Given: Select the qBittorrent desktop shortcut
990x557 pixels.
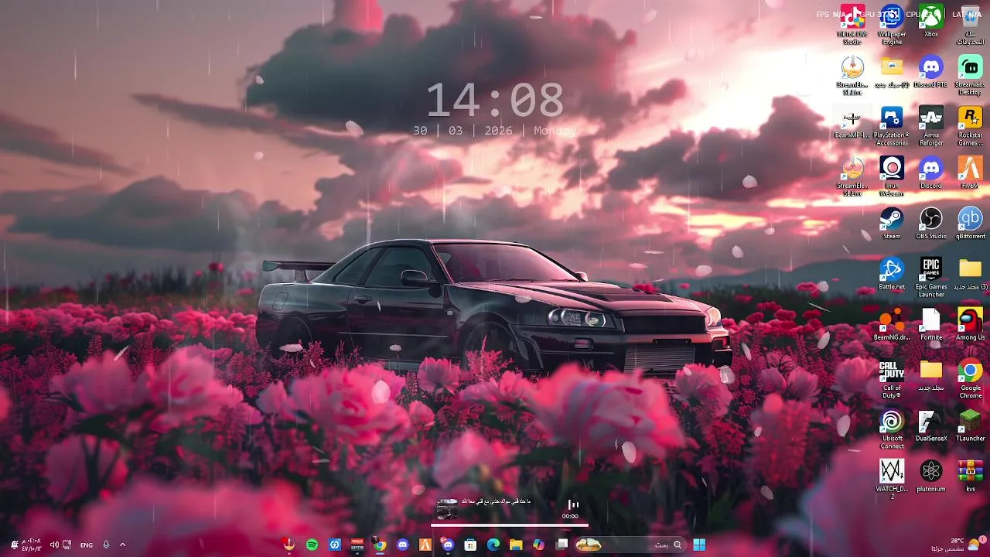Looking at the screenshot, I should click(971, 223).
